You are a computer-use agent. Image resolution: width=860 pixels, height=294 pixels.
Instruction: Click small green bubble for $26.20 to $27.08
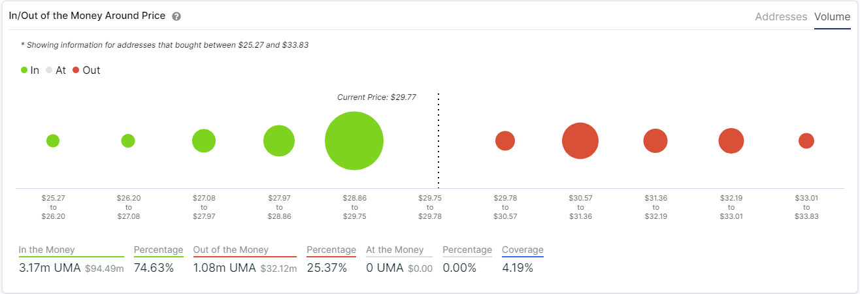click(128, 140)
